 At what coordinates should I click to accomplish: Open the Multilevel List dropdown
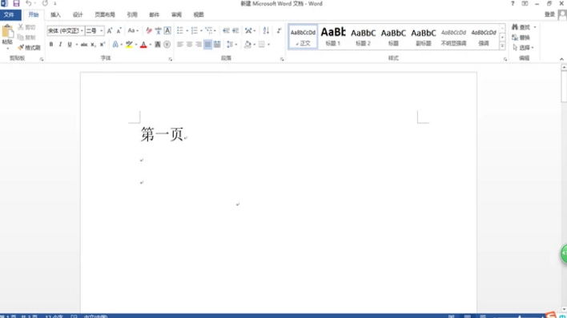coord(215,30)
